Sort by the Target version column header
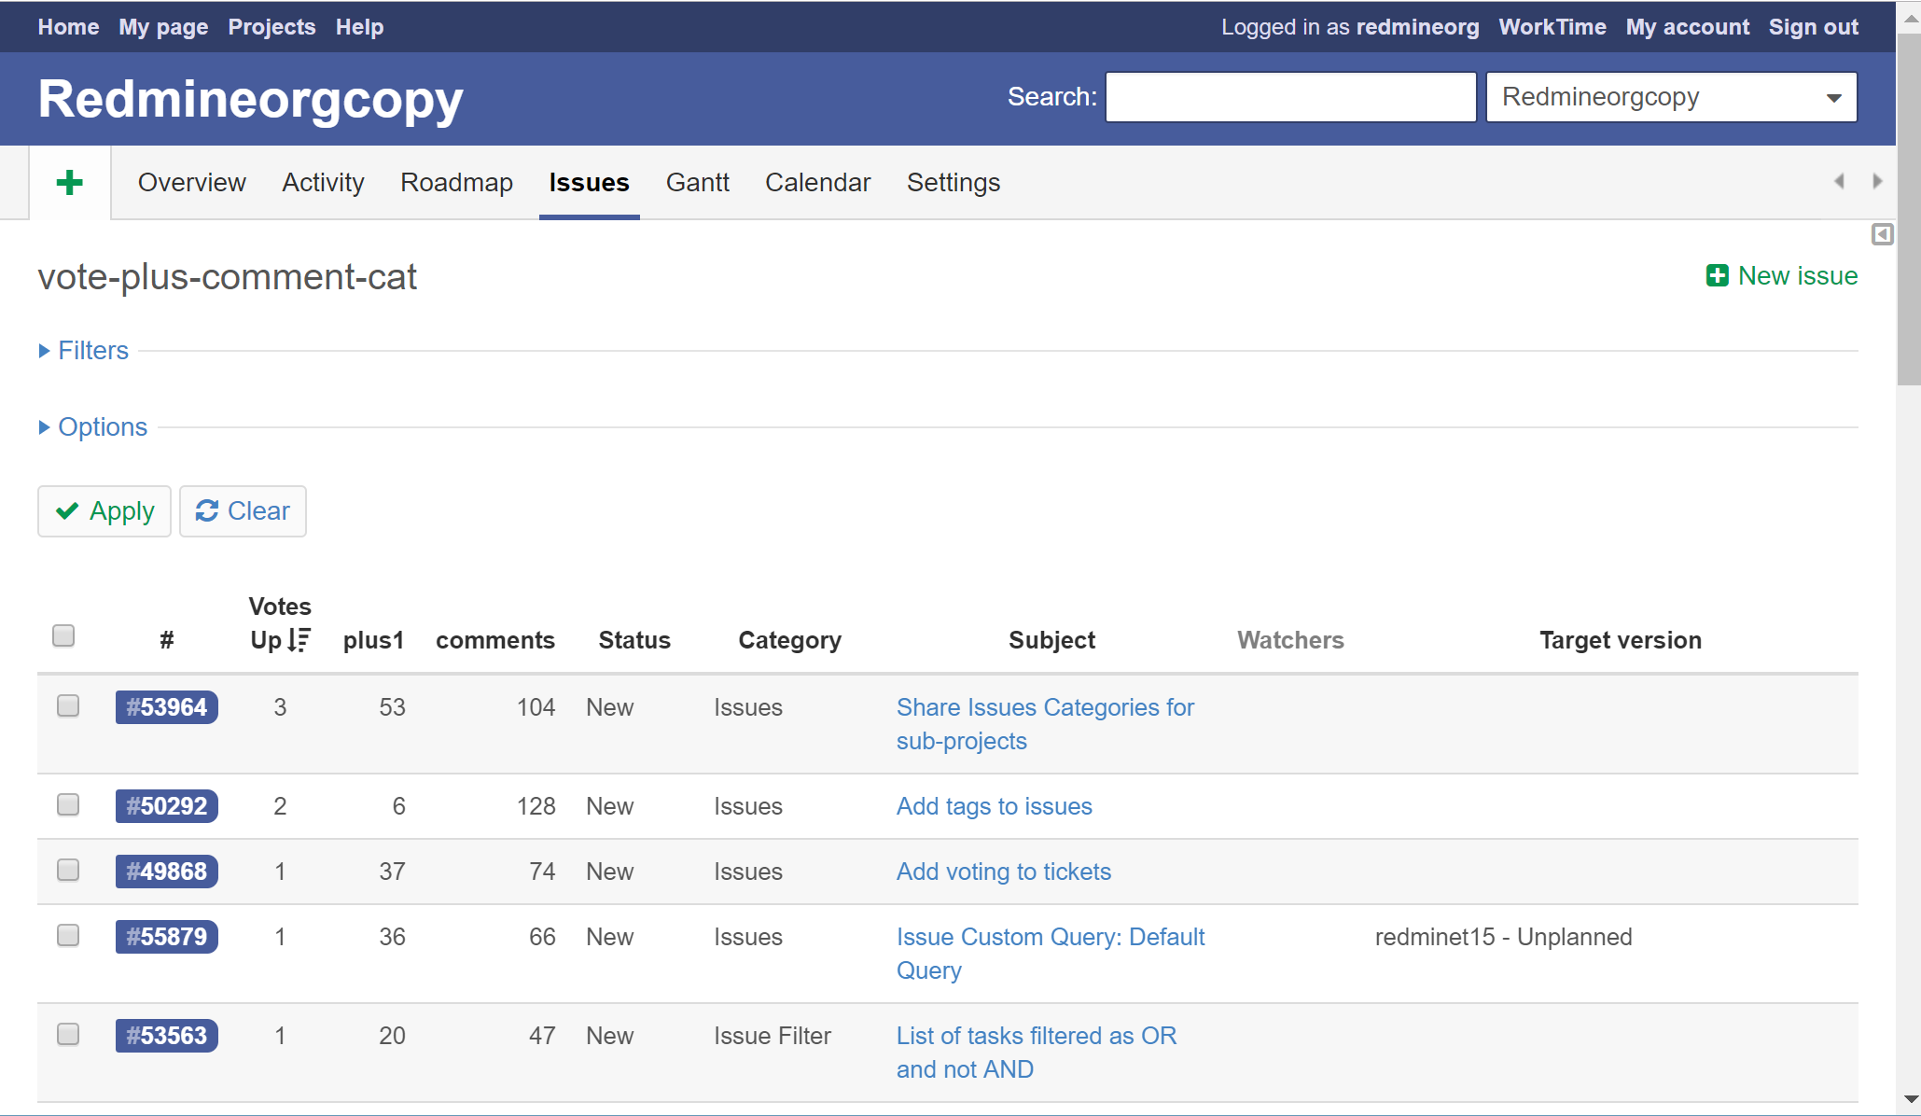1921x1116 pixels. [1621, 640]
